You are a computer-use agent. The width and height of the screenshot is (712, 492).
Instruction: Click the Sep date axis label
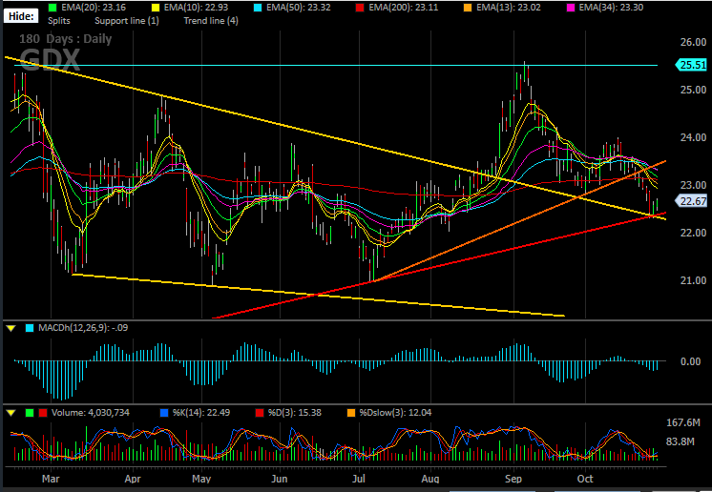pos(513,479)
